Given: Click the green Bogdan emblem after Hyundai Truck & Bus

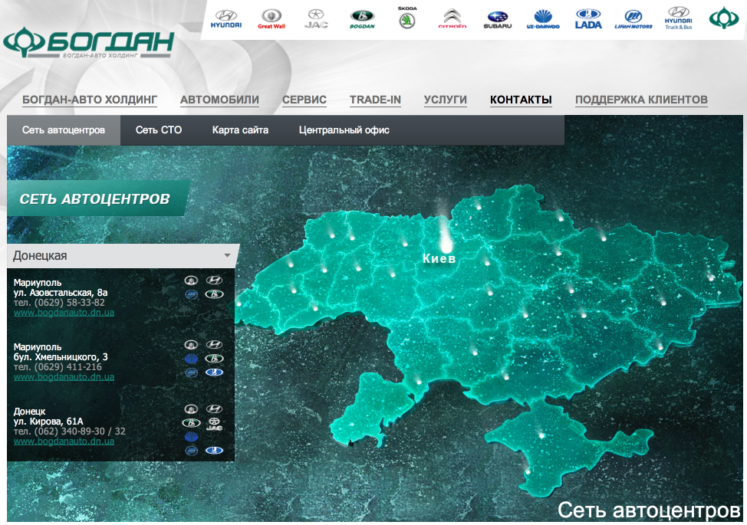Looking at the screenshot, I should pyautogui.click(x=724, y=18).
